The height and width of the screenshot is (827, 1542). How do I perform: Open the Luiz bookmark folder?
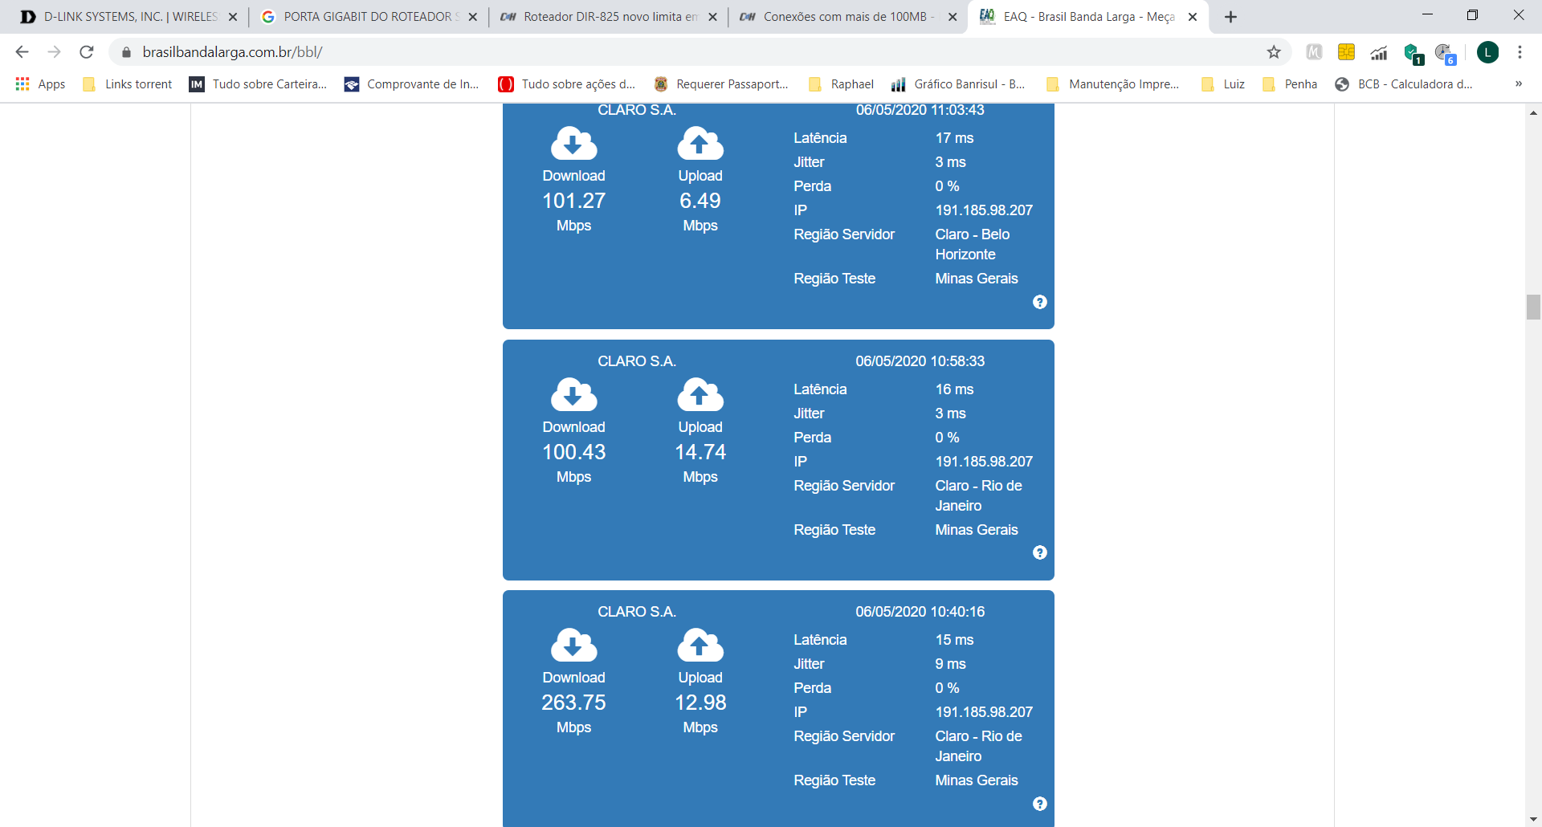pyautogui.click(x=1223, y=84)
